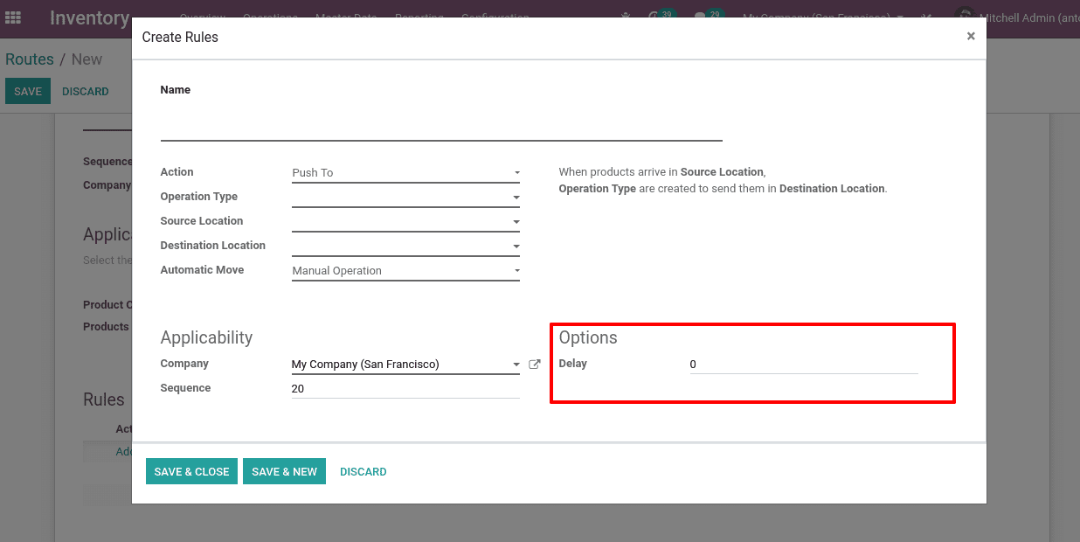Viewport: 1080px width, 542px height.
Task: Click the "Delay" field label
Action: (573, 364)
